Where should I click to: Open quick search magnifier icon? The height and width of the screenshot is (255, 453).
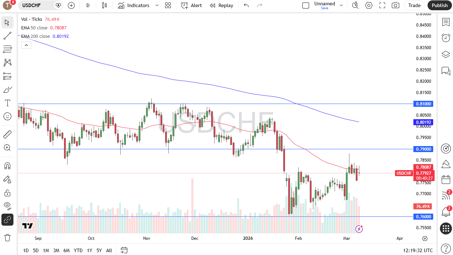[x=355, y=5]
